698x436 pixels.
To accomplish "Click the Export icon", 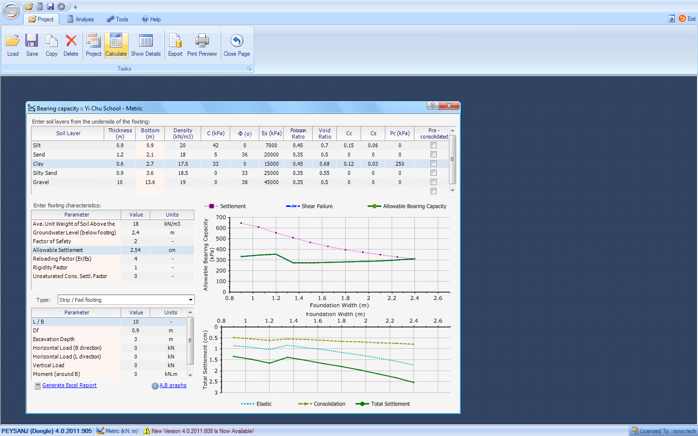I will [175, 46].
